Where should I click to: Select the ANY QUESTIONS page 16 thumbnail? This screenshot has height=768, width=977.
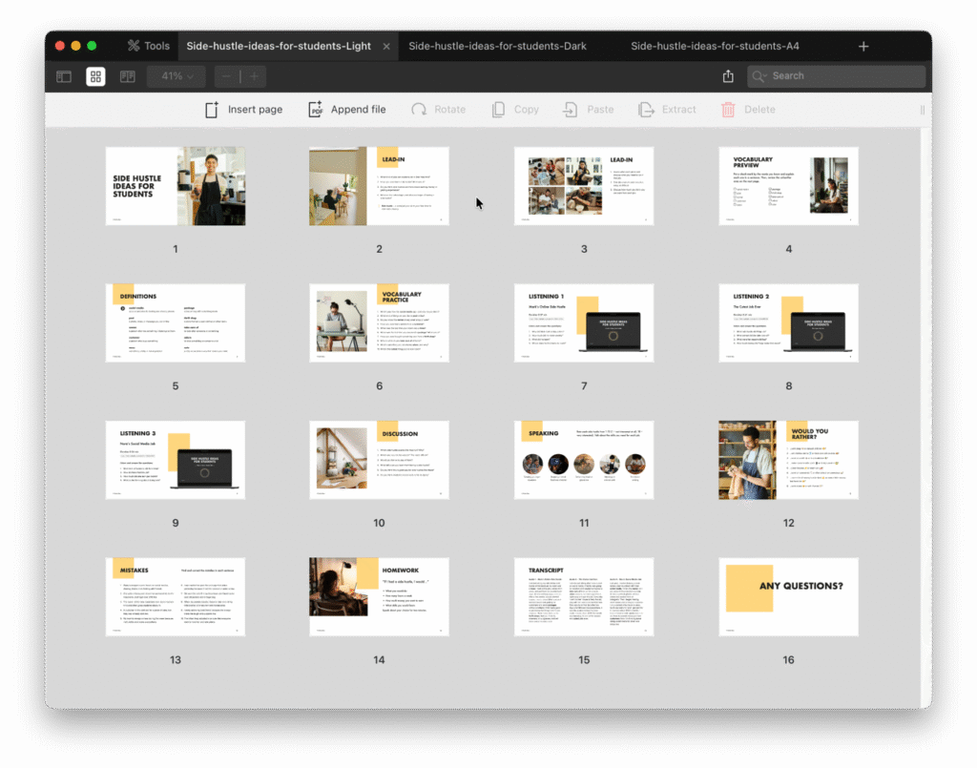click(x=788, y=596)
